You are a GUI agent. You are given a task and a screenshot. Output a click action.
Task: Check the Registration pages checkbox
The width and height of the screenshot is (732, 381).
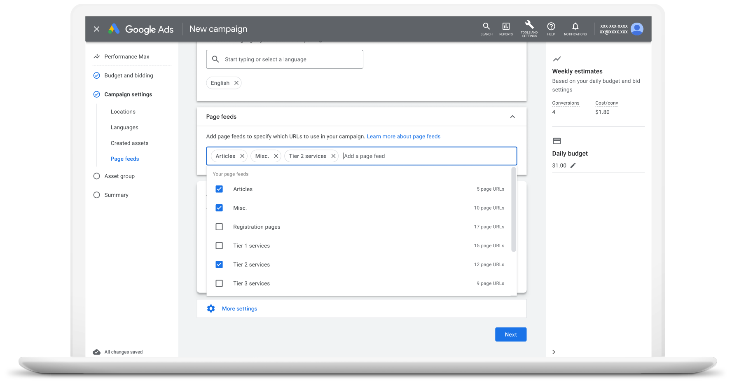[x=219, y=227]
